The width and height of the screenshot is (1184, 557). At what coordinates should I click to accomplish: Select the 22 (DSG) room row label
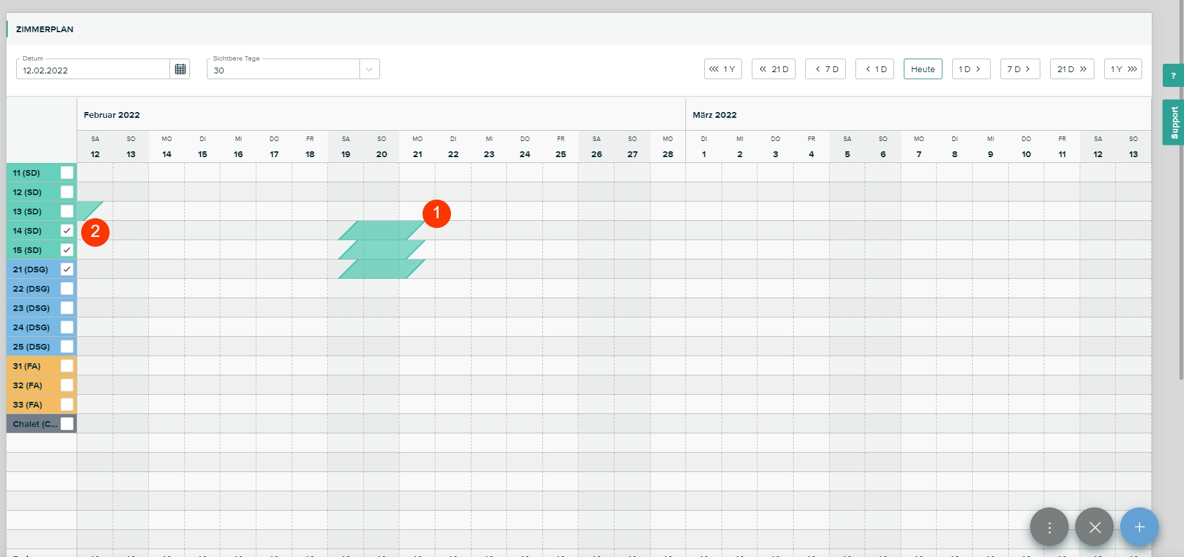(x=32, y=288)
